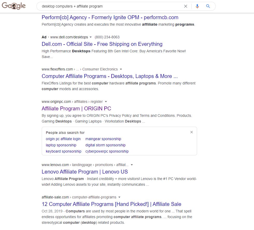Screen dimensions: 254x230
Task: Open 12 Computer Affiliate Programs result
Action: (x=111, y=204)
